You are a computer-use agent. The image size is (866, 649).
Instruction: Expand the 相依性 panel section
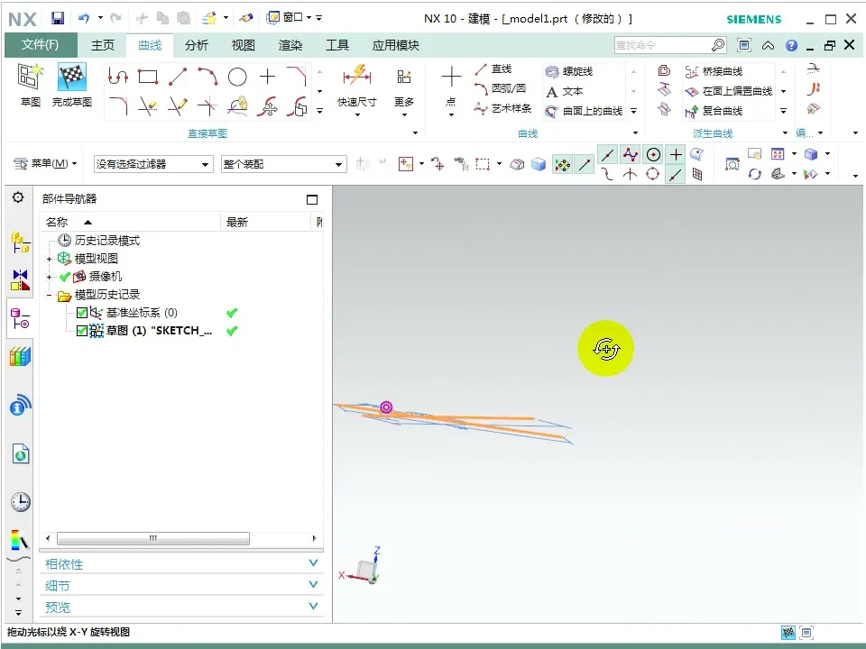pos(180,564)
